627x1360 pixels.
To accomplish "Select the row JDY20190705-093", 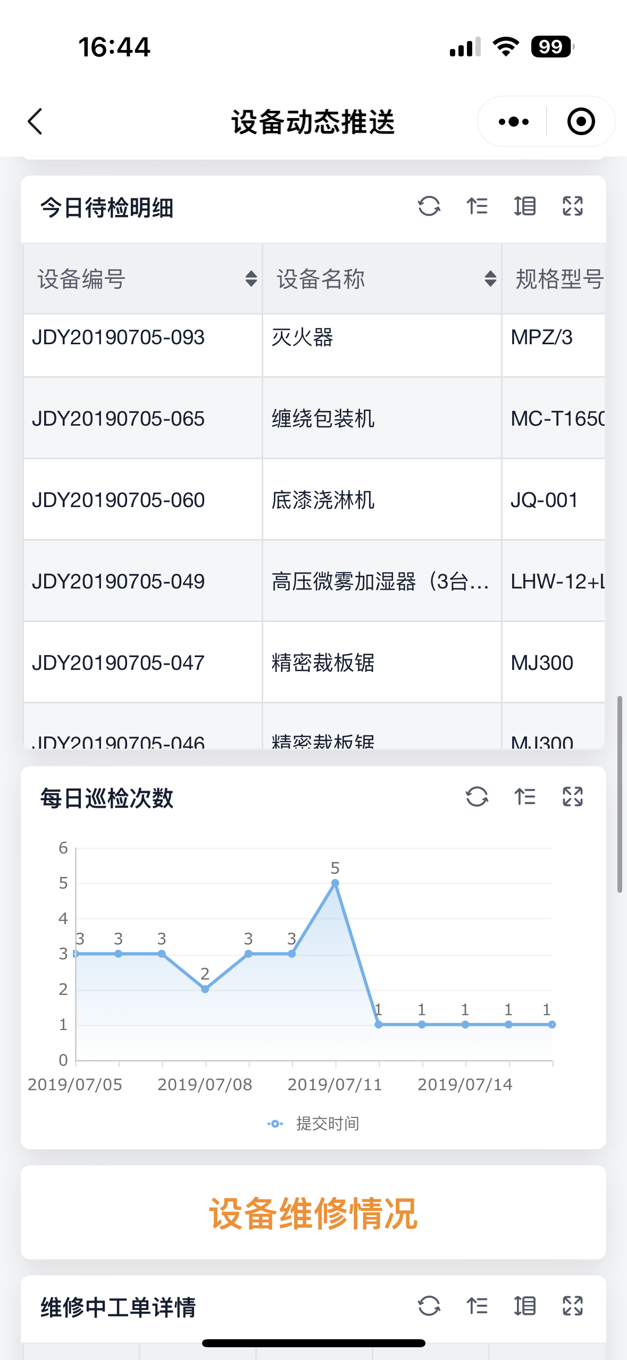I will tap(119, 337).
